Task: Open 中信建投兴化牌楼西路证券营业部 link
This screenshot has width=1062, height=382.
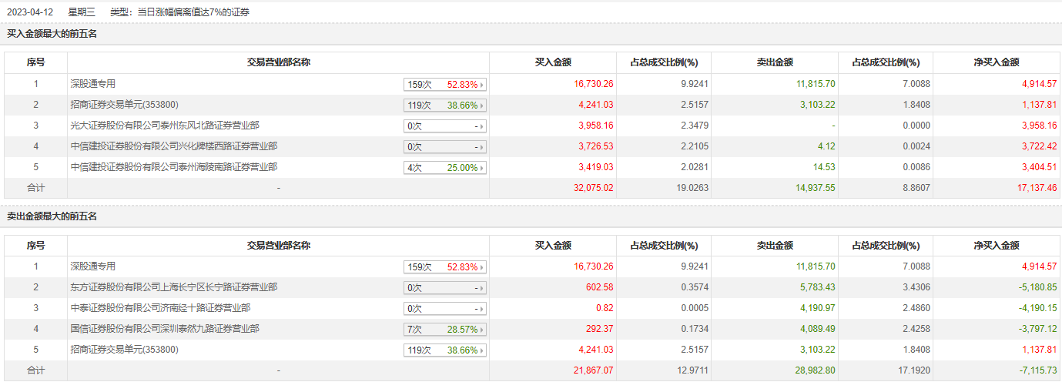Action: (x=174, y=146)
